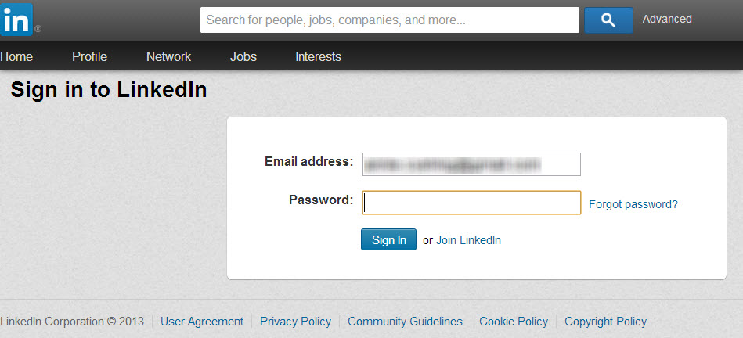This screenshot has width=743, height=338.
Task: Visit the Copyright Policy link
Action: coord(605,322)
